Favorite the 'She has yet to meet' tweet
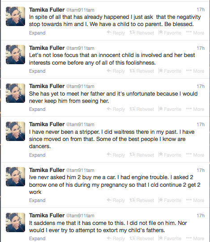 [x=170, y=109]
